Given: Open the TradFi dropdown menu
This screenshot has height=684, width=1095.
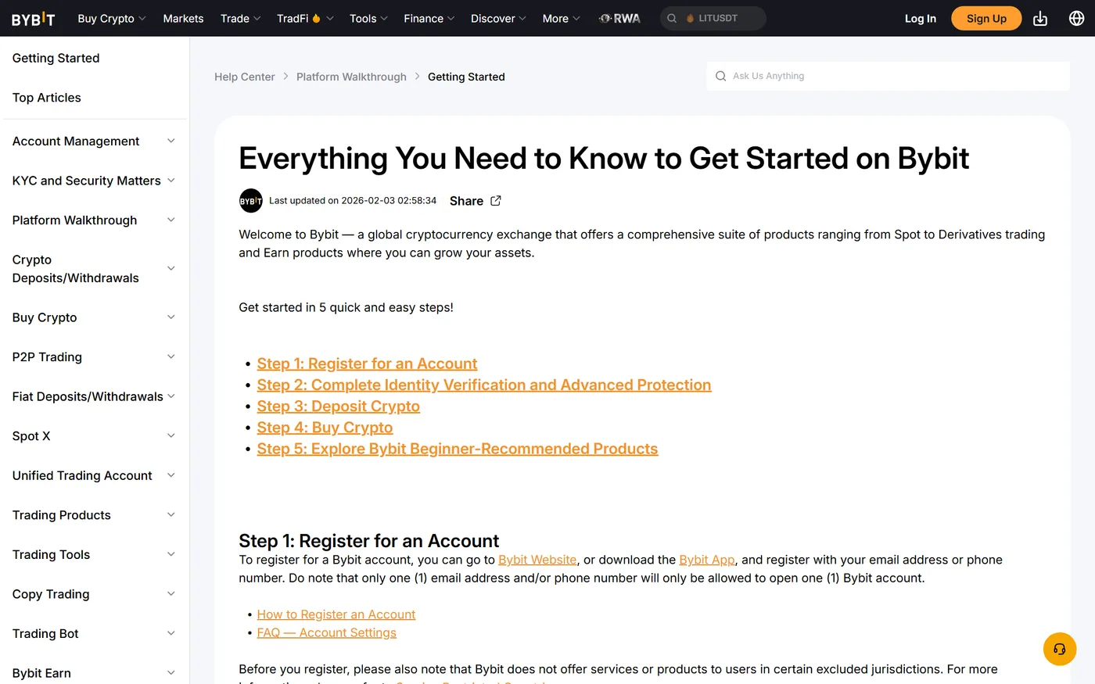Looking at the screenshot, I should pos(305,19).
